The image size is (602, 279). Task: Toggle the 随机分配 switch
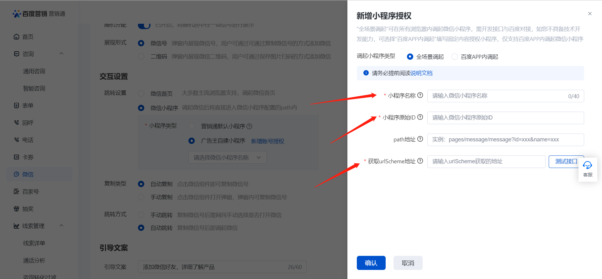(144, 25)
